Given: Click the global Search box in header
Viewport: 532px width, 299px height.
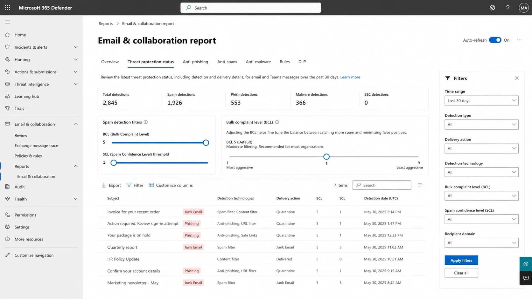Looking at the screenshot, I should point(250,8).
